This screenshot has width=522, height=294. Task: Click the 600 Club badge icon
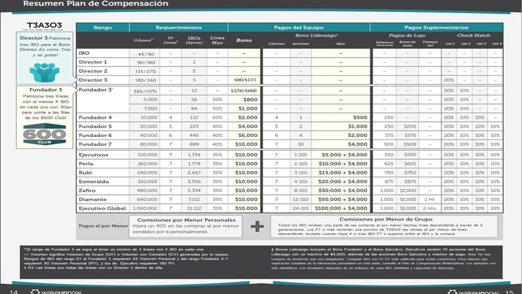(x=44, y=134)
